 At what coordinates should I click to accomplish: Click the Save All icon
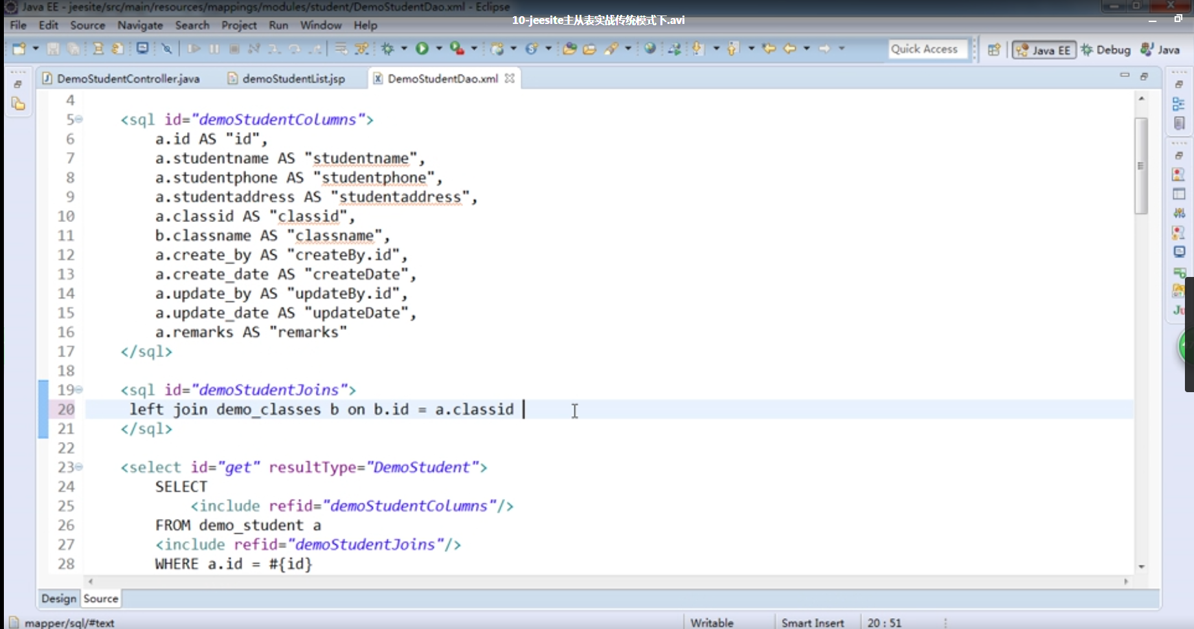click(74, 49)
